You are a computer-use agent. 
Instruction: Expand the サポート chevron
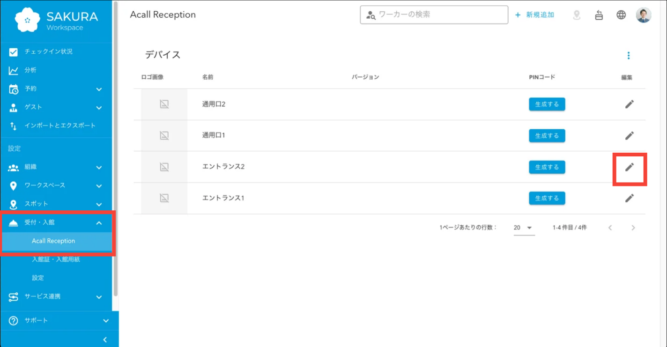click(105, 321)
